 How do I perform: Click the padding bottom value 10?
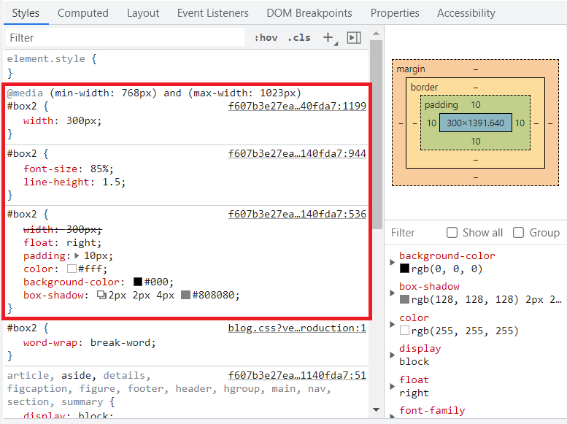coord(476,141)
